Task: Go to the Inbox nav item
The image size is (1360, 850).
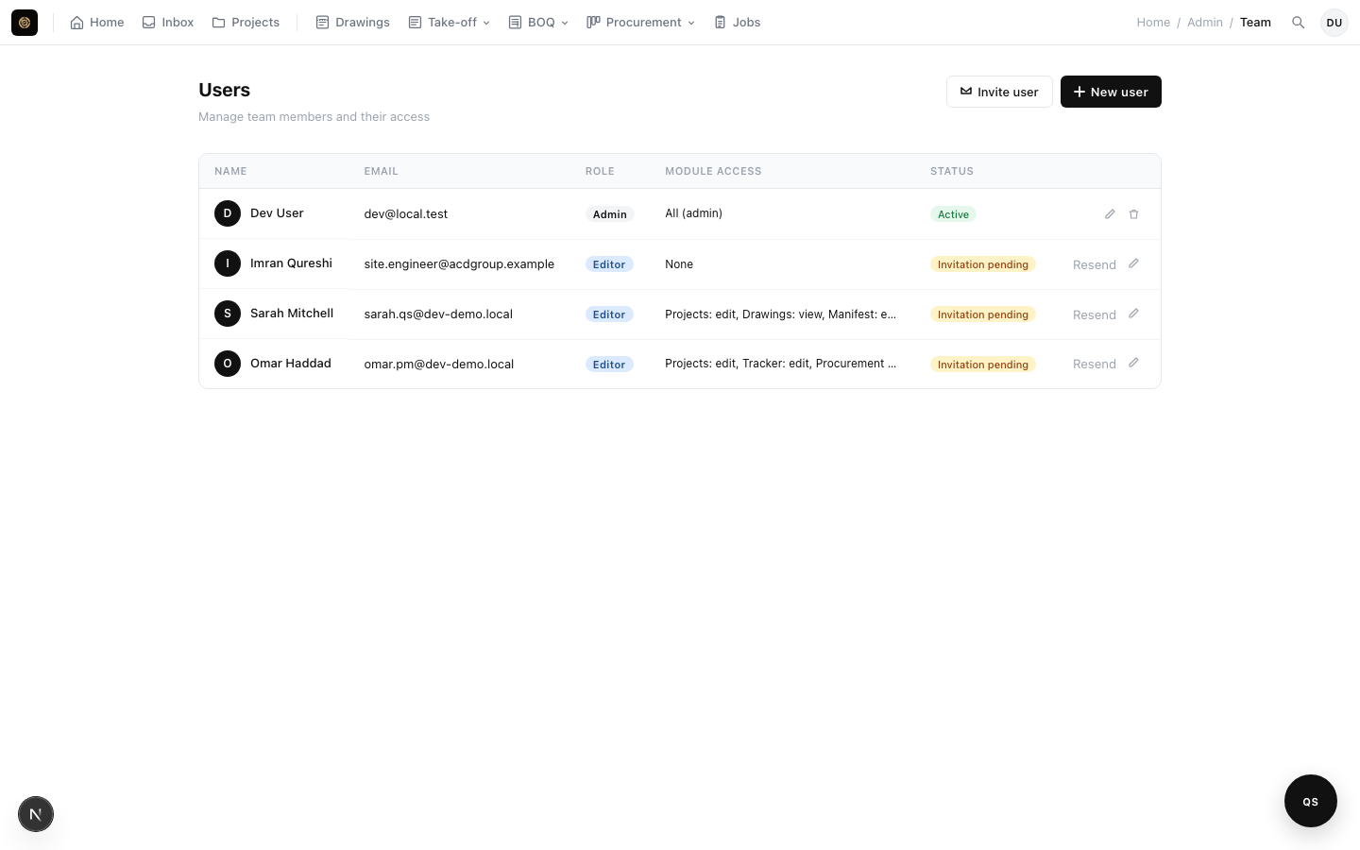Action: tap(168, 23)
